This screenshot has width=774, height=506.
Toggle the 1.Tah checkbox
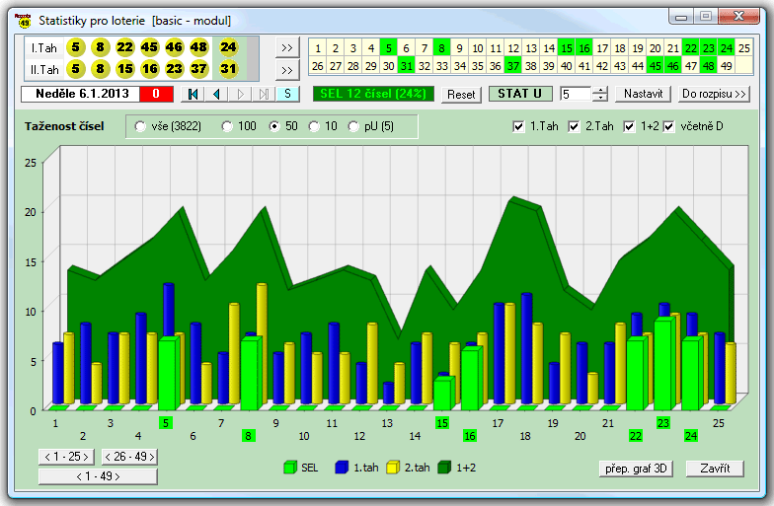(519, 126)
